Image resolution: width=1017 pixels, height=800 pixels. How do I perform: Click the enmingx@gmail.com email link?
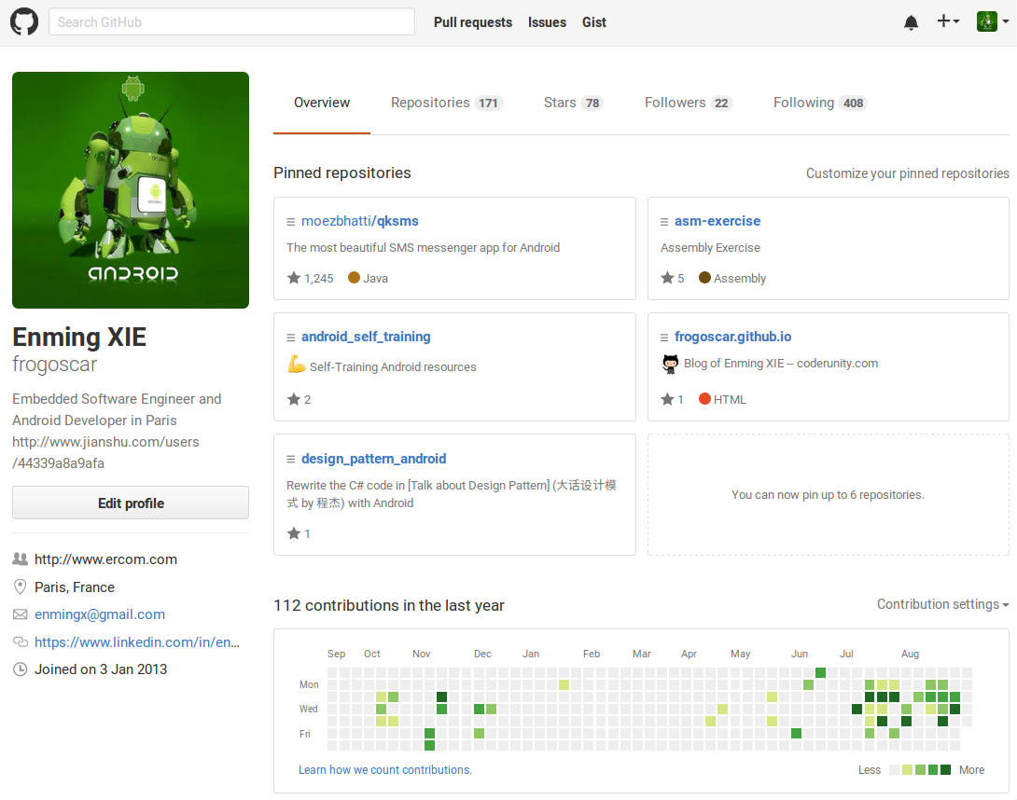click(100, 614)
